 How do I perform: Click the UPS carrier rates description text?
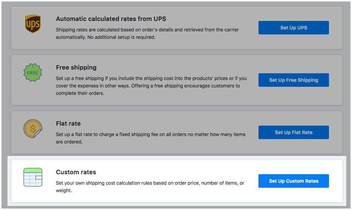(147, 33)
